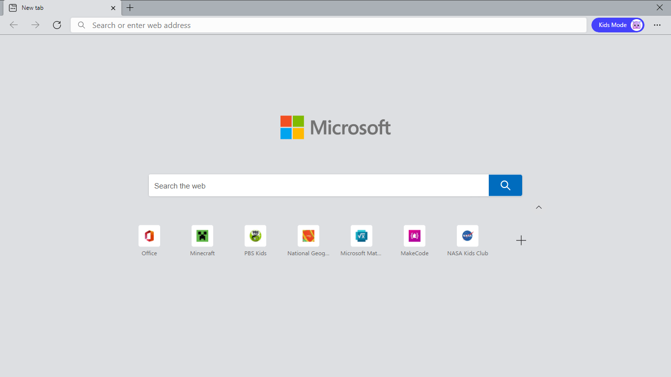Open the browser settings menu

click(x=657, y=25)
